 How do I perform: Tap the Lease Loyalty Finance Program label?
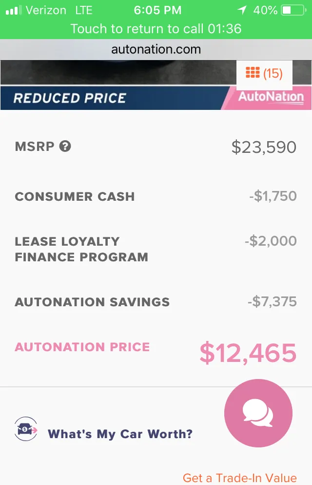tap(81, 249)
